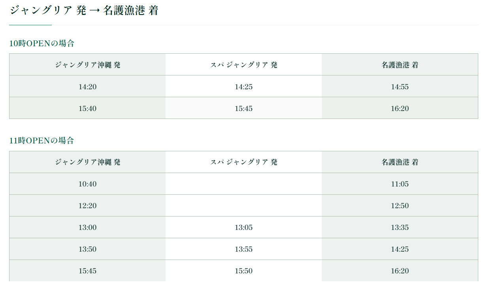
Task: Click the 12:20 departure time cell
Action: (87, 206)
